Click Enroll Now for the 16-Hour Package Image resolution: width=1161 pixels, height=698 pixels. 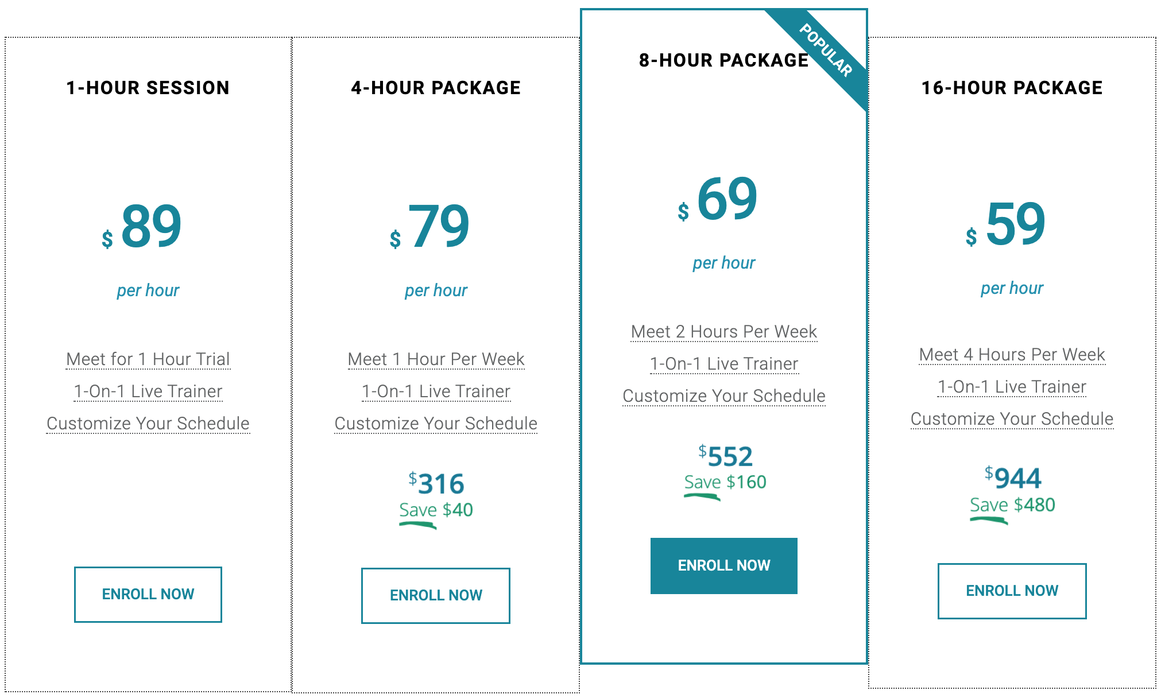click(x=1012, y=591)
